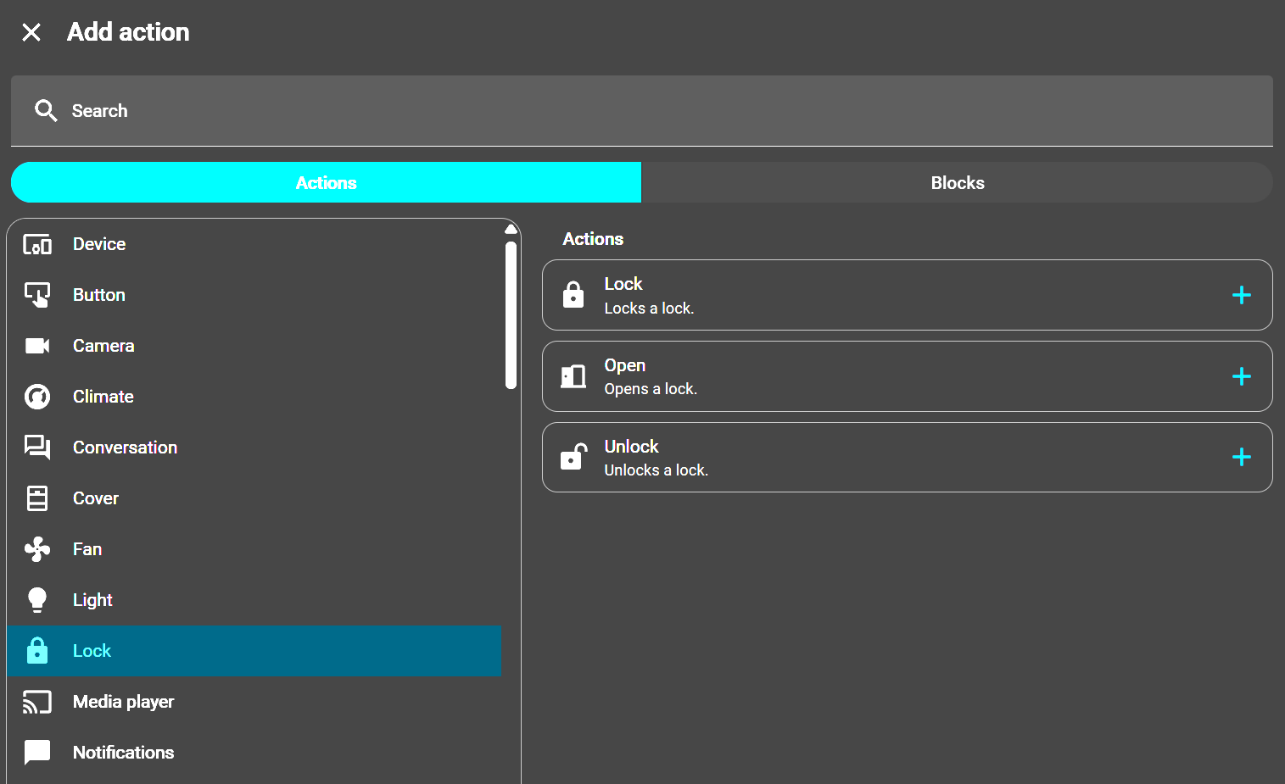This screenshot has width=1285, height=784.
Task: Select the Cover category label
Action: click(x=96, y=498)
